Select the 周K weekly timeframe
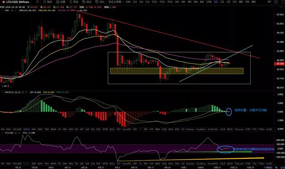The height and width of the screenshot is (169, 285). 241,2
